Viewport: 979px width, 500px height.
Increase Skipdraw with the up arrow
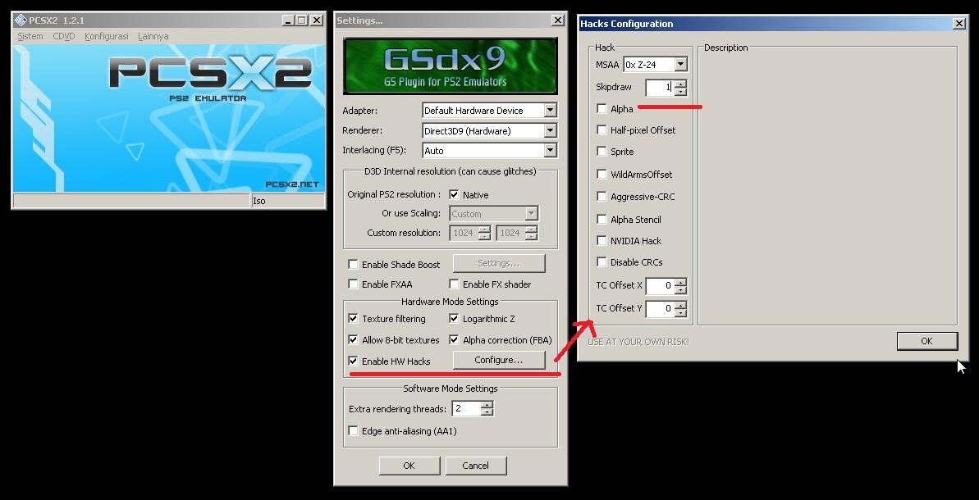pyautogui.click(x=680, y=84)
